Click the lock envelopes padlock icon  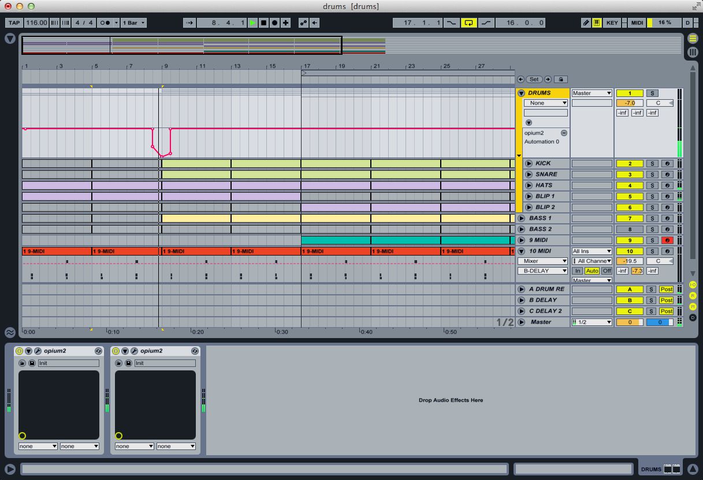coord(560,80)
